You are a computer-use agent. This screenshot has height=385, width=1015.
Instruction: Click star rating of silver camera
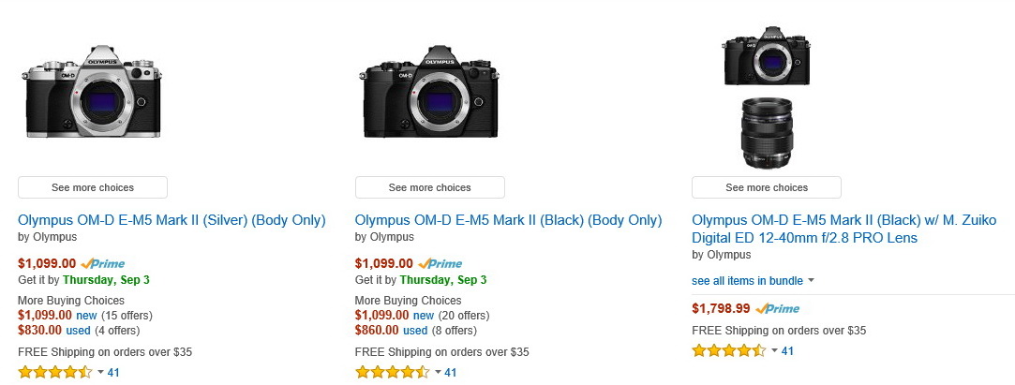pos(55,372)
